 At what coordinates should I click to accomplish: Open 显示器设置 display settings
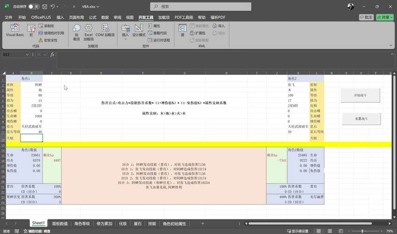(298, 231)
